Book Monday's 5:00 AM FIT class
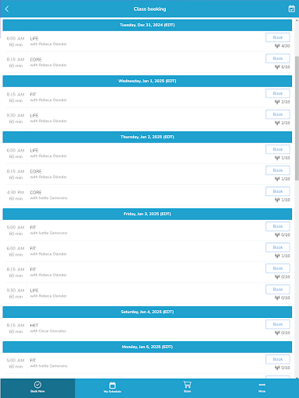Viewport: 299px width, 398px height. (278, 359)
